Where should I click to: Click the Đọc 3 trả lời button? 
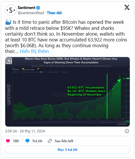pos(67,149)
